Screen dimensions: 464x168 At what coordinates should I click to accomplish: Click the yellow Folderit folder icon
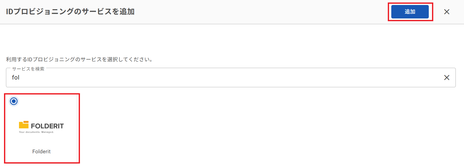[x=24, y=125]
